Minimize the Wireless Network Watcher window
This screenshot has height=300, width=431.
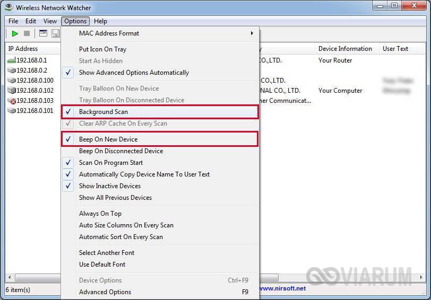click(x=380, y=5)
